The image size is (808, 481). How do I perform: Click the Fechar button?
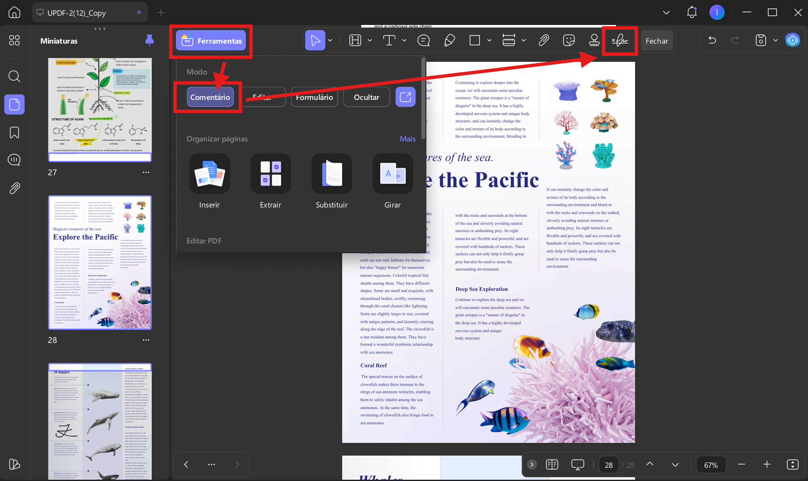pyautogui.click(x=657, y=41)
